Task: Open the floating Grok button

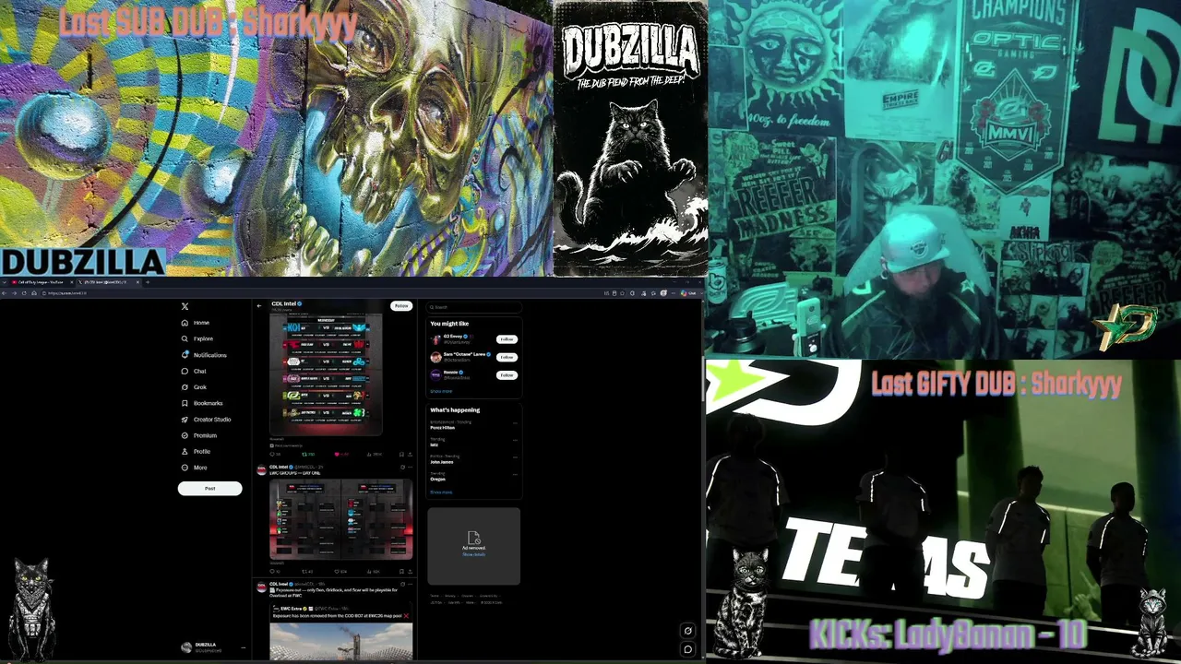Action: tap(687, 631)
